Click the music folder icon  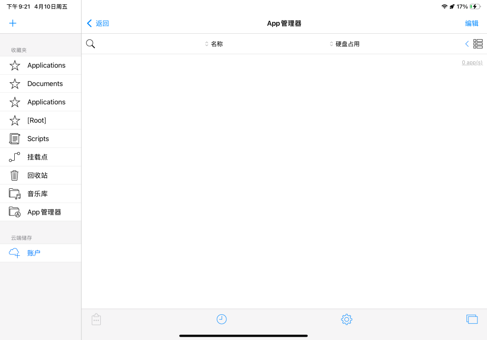[15, 194]
